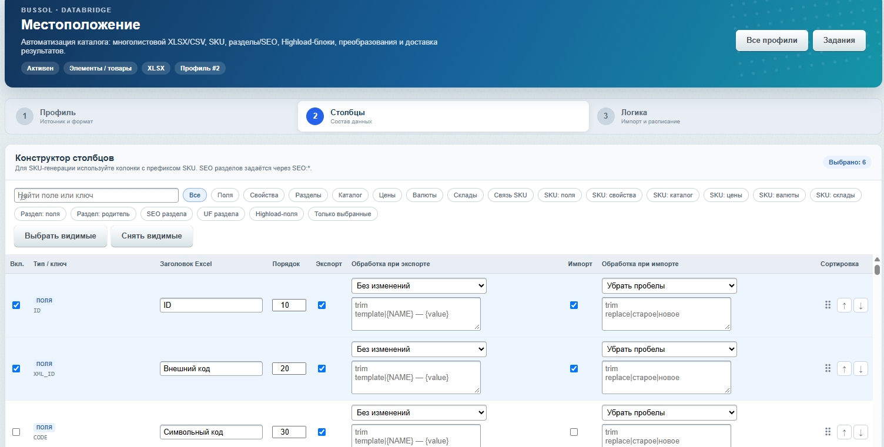Image resolution: width=884 pixels, height=447 pixels.
Task: Filter by Highload-поля chip
Action: (x=276, y=214)
